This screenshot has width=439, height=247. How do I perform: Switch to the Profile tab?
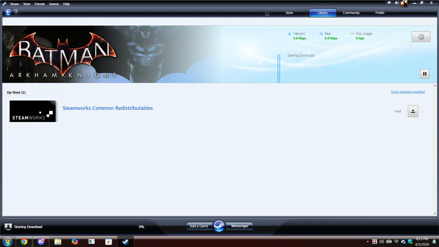pyautogui.click(x=379, y=13)
